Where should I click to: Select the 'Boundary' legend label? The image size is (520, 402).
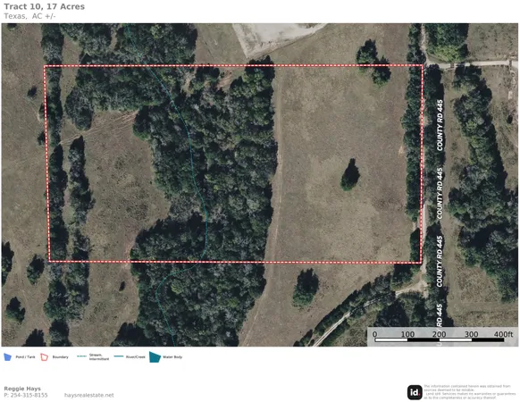(x=61, y=357)
